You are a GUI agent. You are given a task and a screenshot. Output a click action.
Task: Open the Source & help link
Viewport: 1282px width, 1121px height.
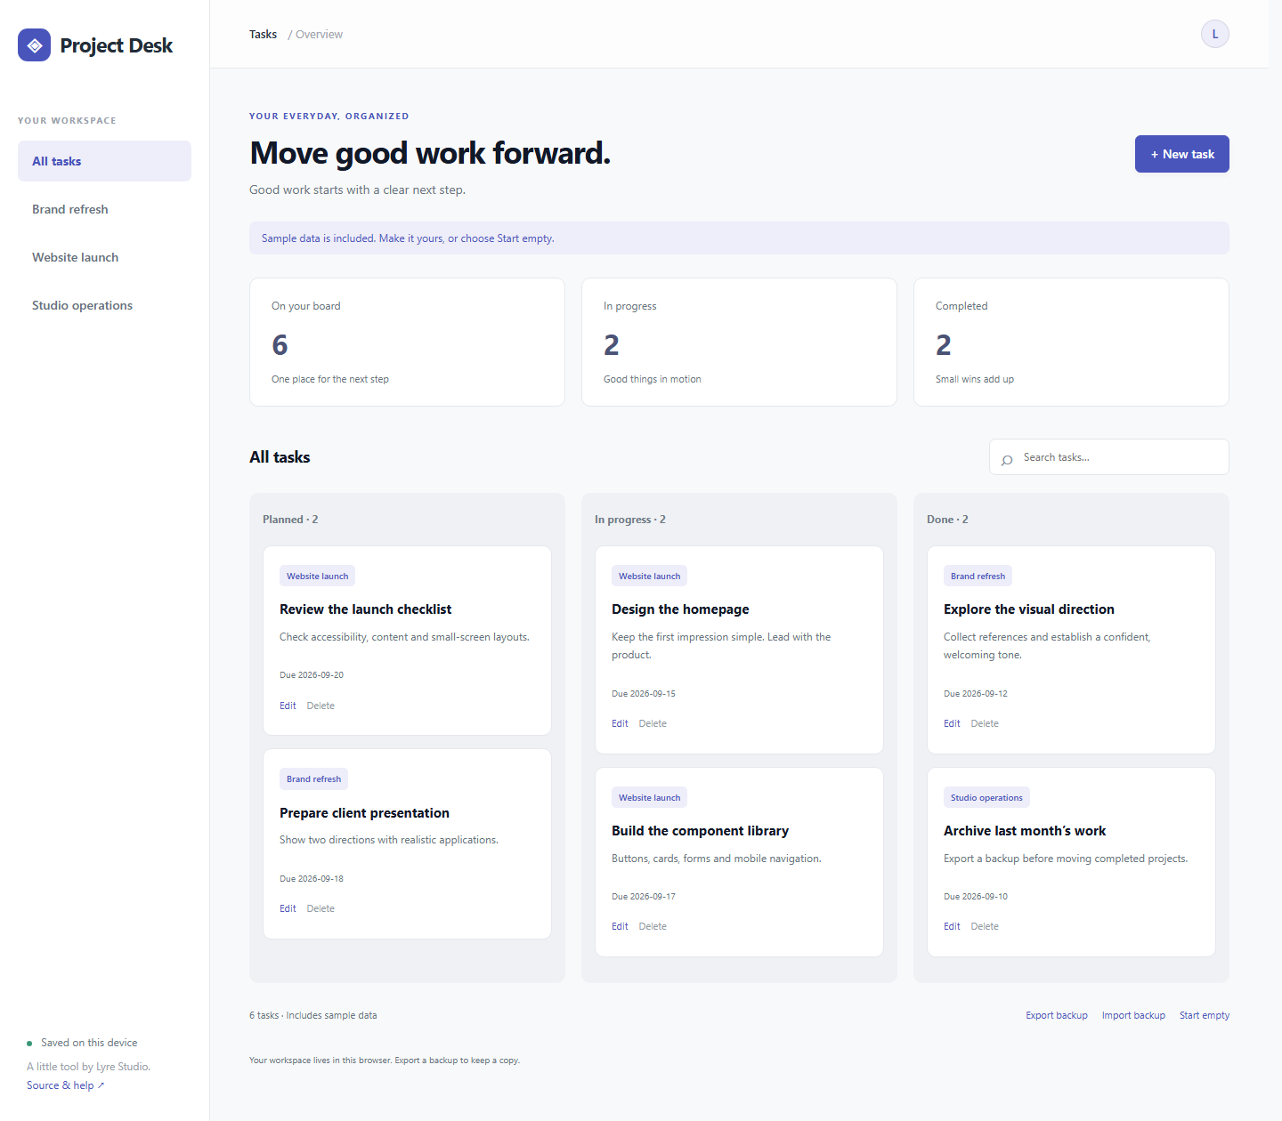pos(65,1085)
